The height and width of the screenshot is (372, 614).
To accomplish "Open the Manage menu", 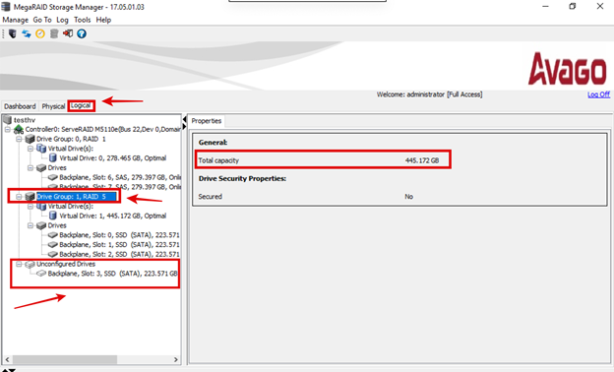I will pos(16,20).
